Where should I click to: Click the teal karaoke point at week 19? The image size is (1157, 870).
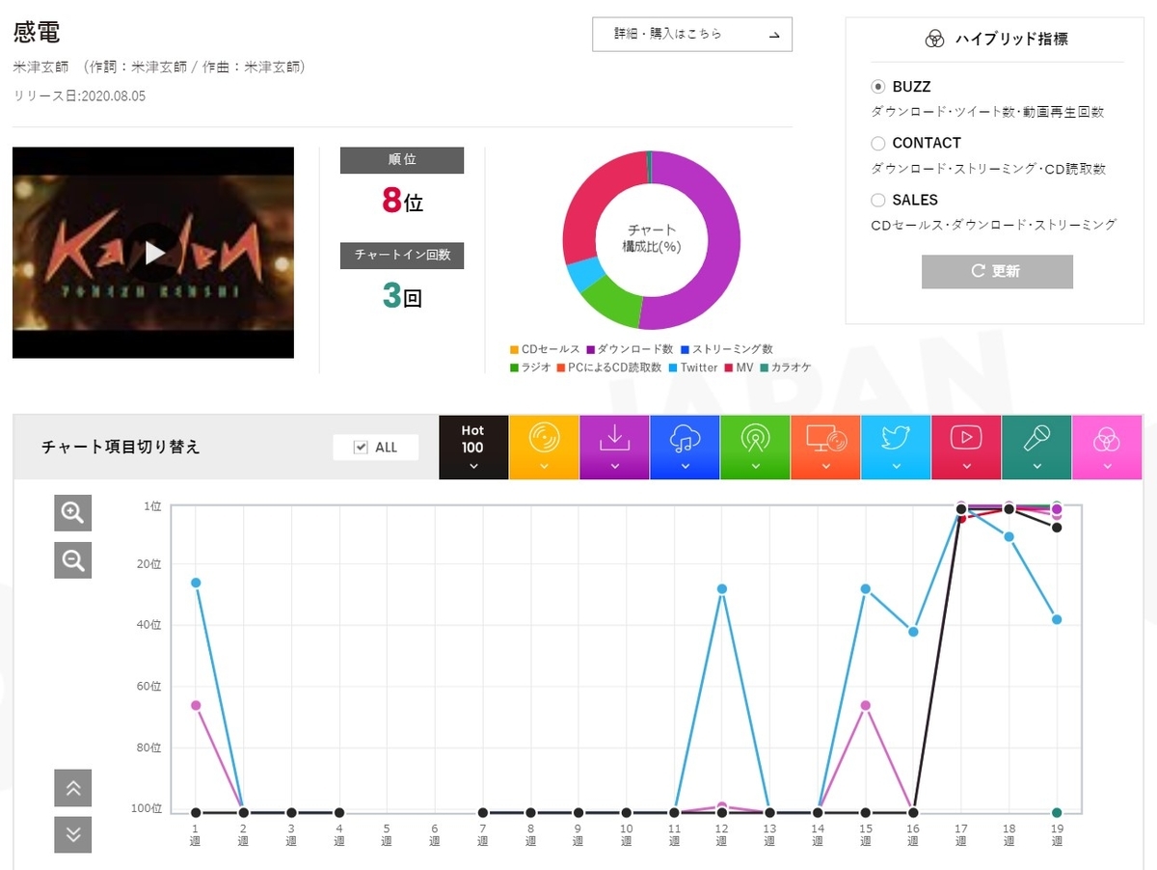point(1057,812)
